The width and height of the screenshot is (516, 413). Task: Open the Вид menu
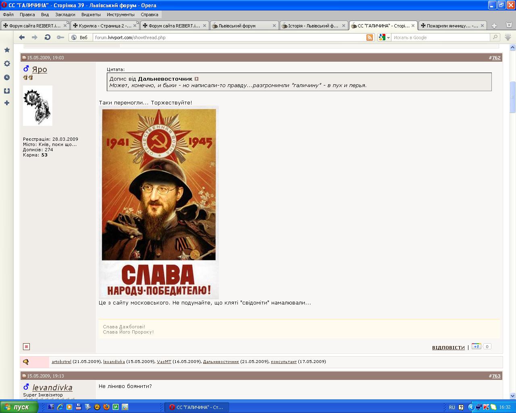click(45, 15)
